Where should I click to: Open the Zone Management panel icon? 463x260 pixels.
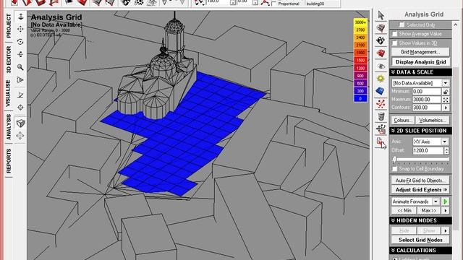coord(381,28)
